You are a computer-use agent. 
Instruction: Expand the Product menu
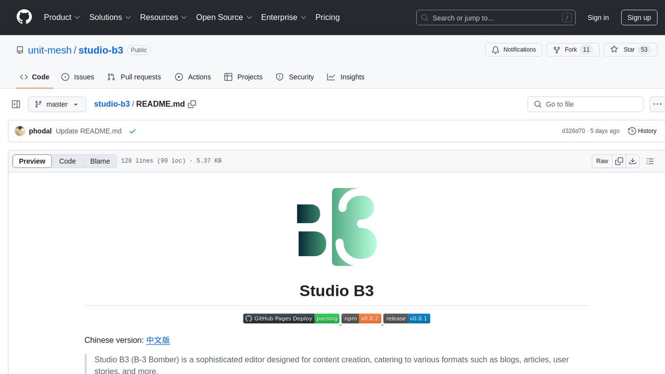62,17
